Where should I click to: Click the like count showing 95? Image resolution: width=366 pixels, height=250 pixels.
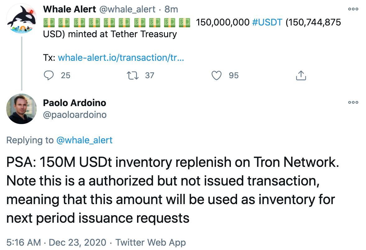(x=233, y=75)
